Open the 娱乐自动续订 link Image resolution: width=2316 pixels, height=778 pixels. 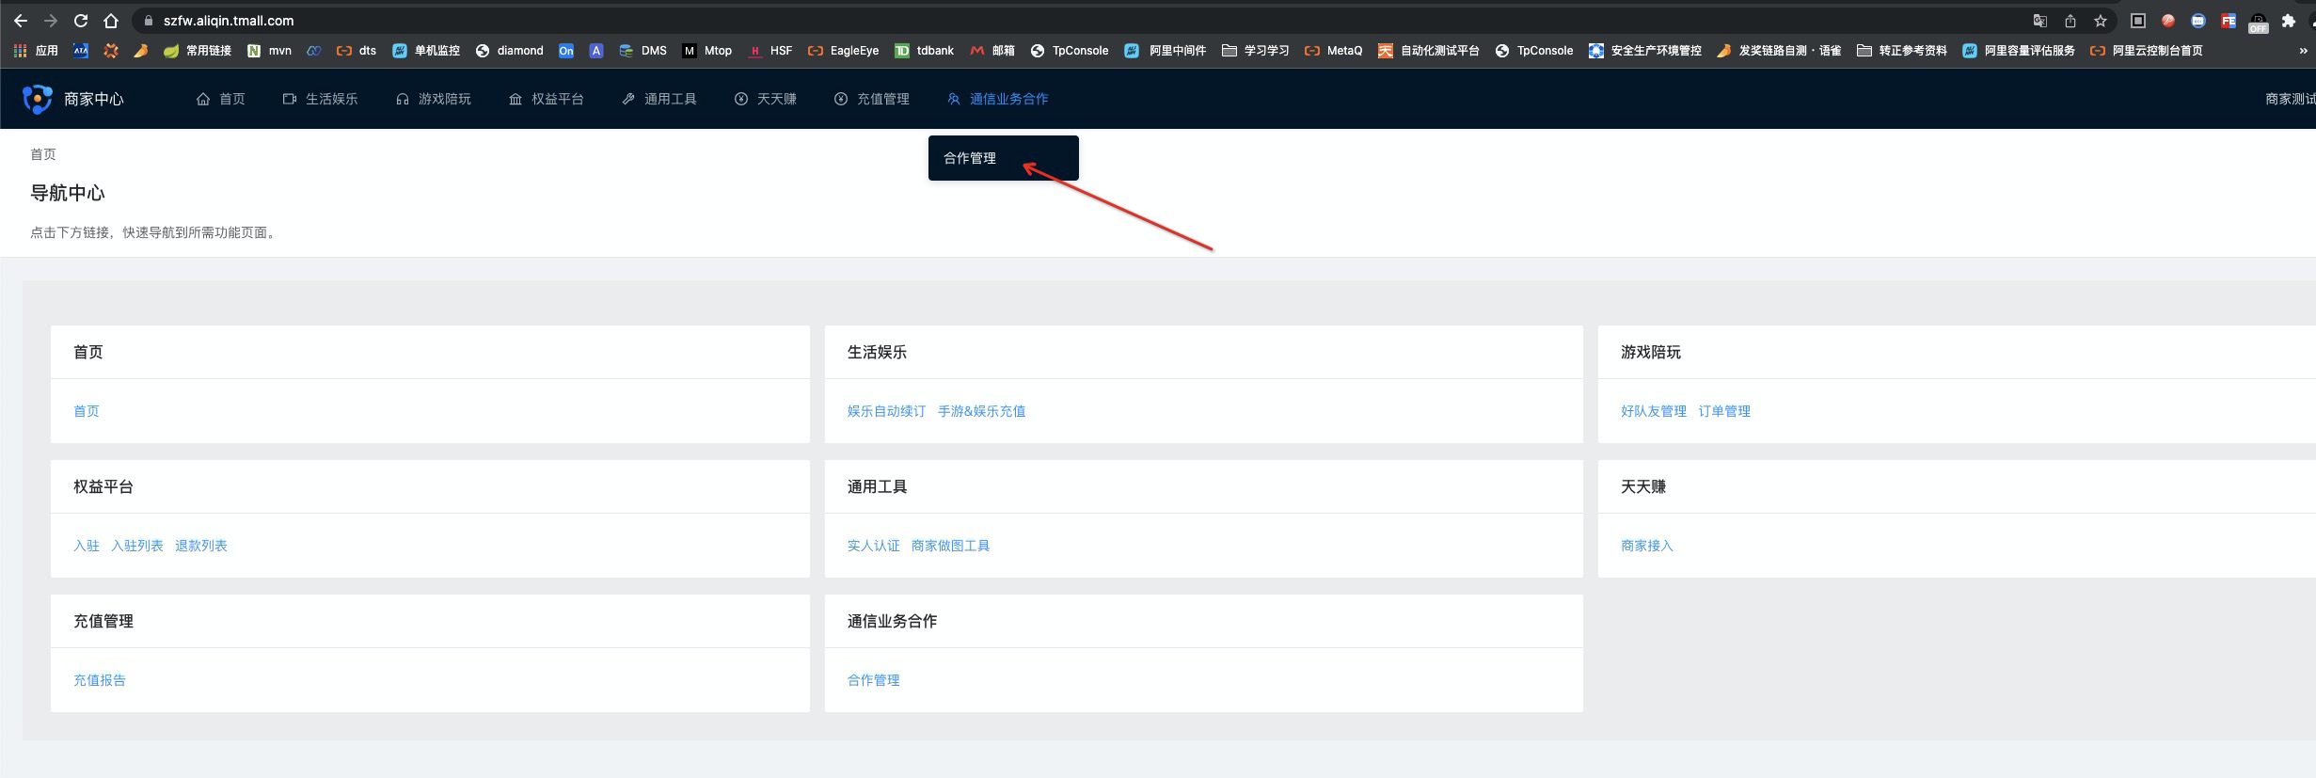click(886, 411)
